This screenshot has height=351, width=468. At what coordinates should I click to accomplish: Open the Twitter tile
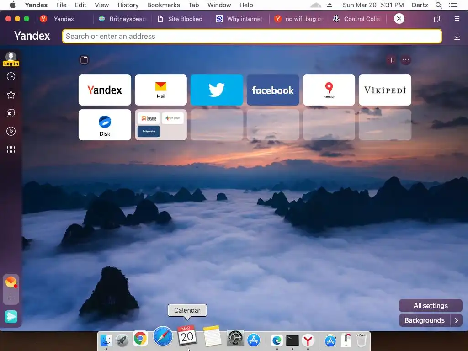[217, 90]
